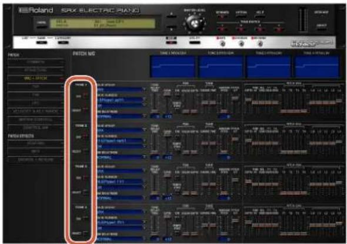The image size is (347, 244).
Task: Open the Control SW page
Action: (35, 128)
